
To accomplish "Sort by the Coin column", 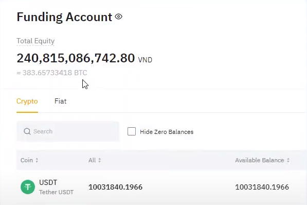I will coord(29,160).
